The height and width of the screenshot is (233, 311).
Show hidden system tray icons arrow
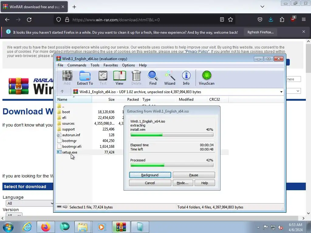258,227
